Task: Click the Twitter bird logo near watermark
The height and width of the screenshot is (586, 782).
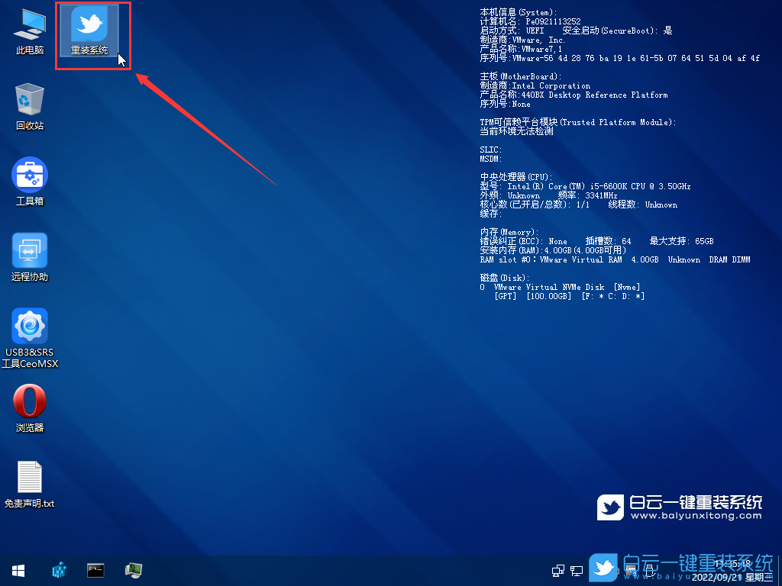Action: (609, 506)
